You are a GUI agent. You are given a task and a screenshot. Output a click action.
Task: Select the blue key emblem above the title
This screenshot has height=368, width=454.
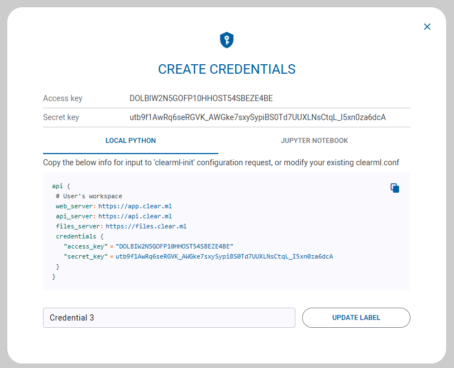(x=227, y=40)
